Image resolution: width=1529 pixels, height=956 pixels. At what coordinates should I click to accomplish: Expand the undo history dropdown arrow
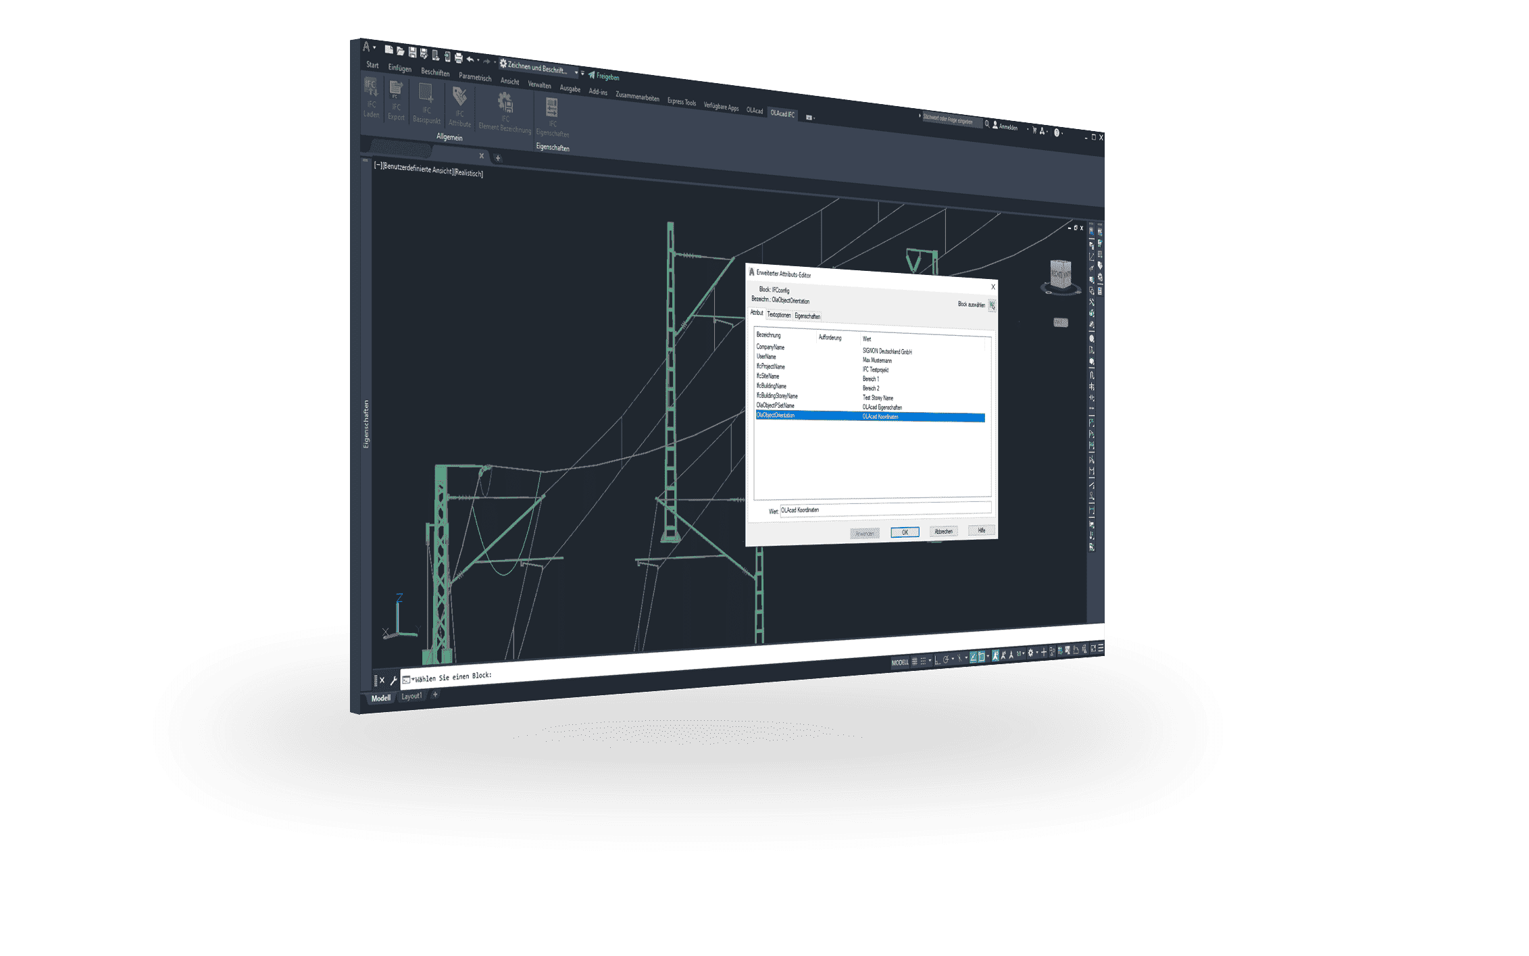coord(478,61)
